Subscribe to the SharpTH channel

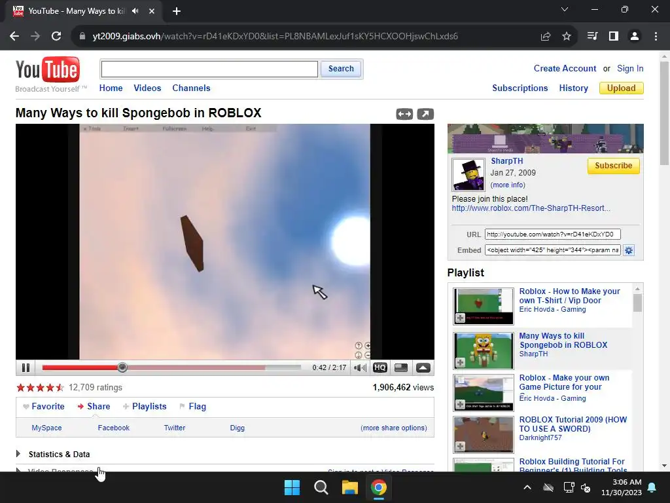613,166
